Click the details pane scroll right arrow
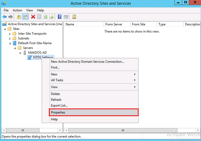 (198, 130)
